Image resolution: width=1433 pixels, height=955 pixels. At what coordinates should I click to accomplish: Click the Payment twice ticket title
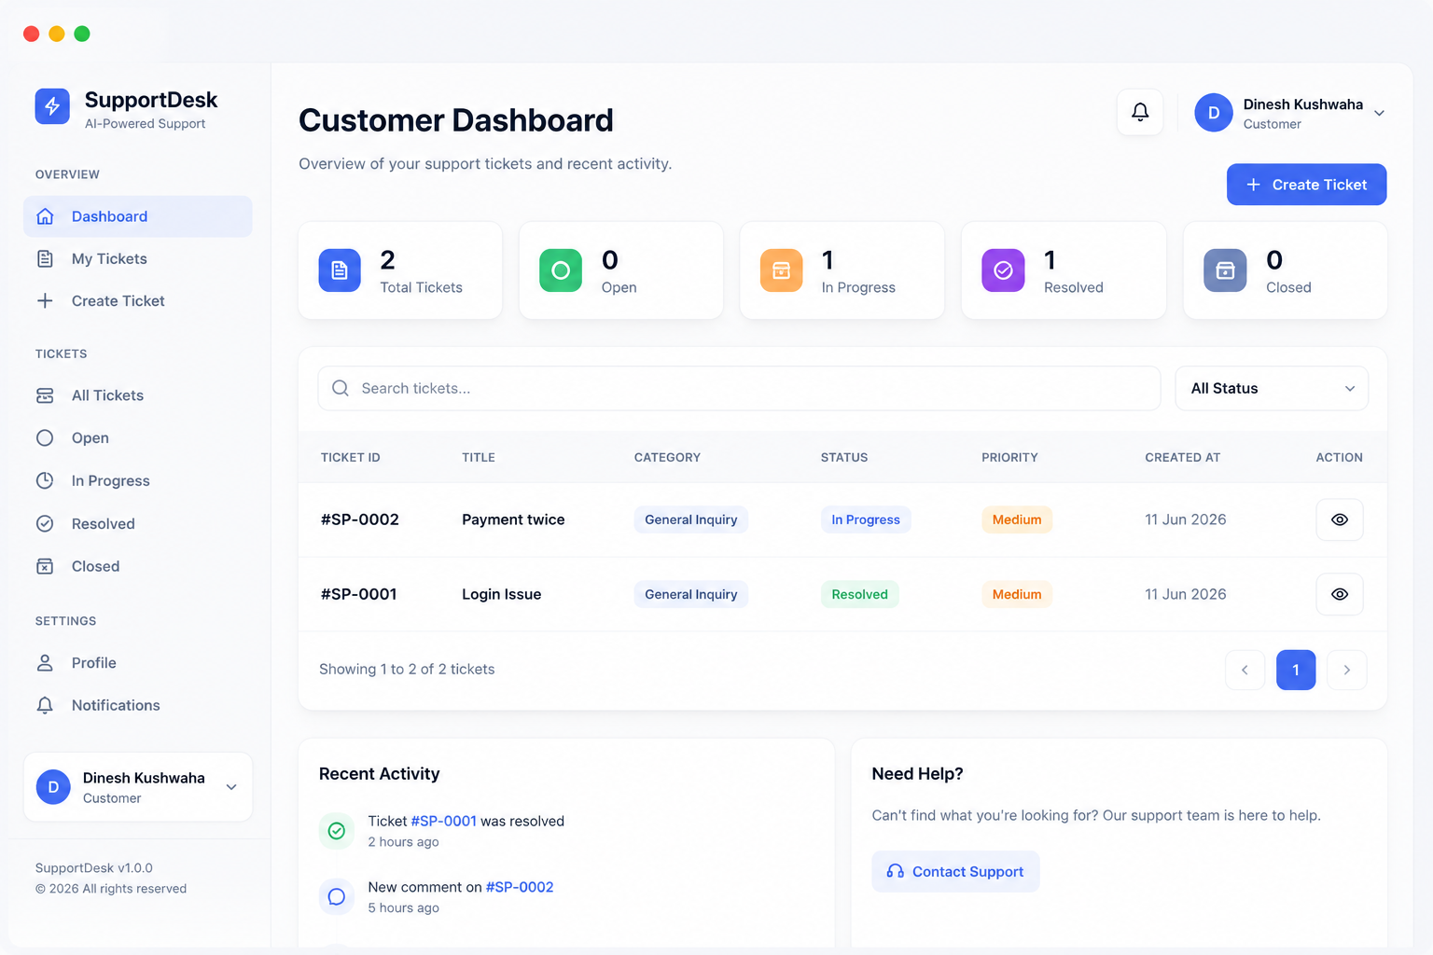(513, 519)
